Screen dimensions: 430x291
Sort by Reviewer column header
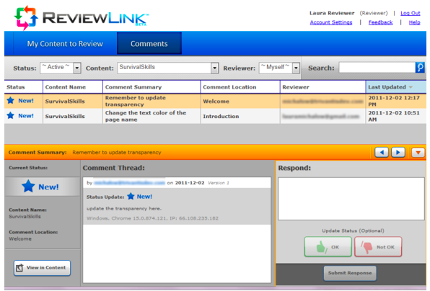tap(322, 87)
